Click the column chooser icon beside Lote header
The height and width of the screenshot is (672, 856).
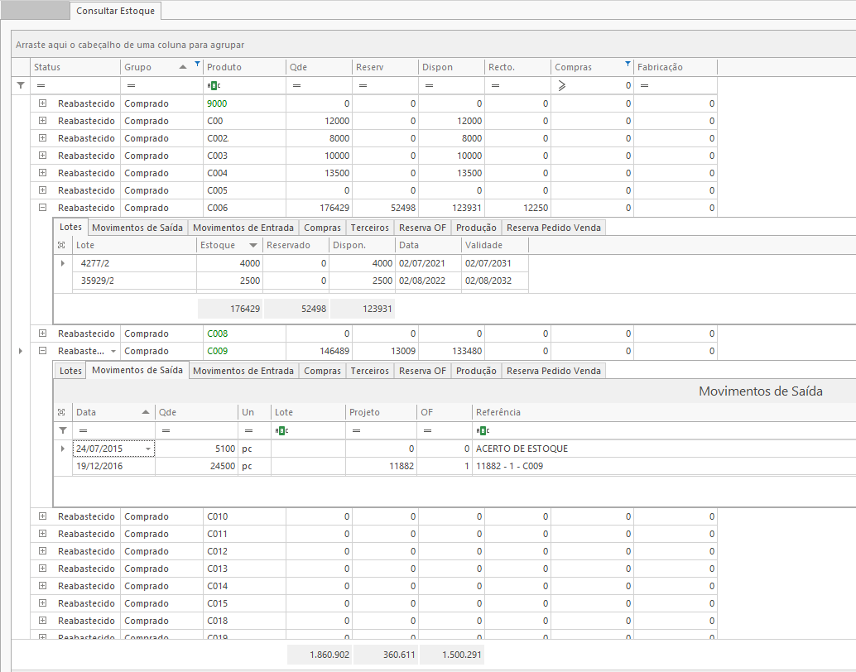tap(62, 245)
